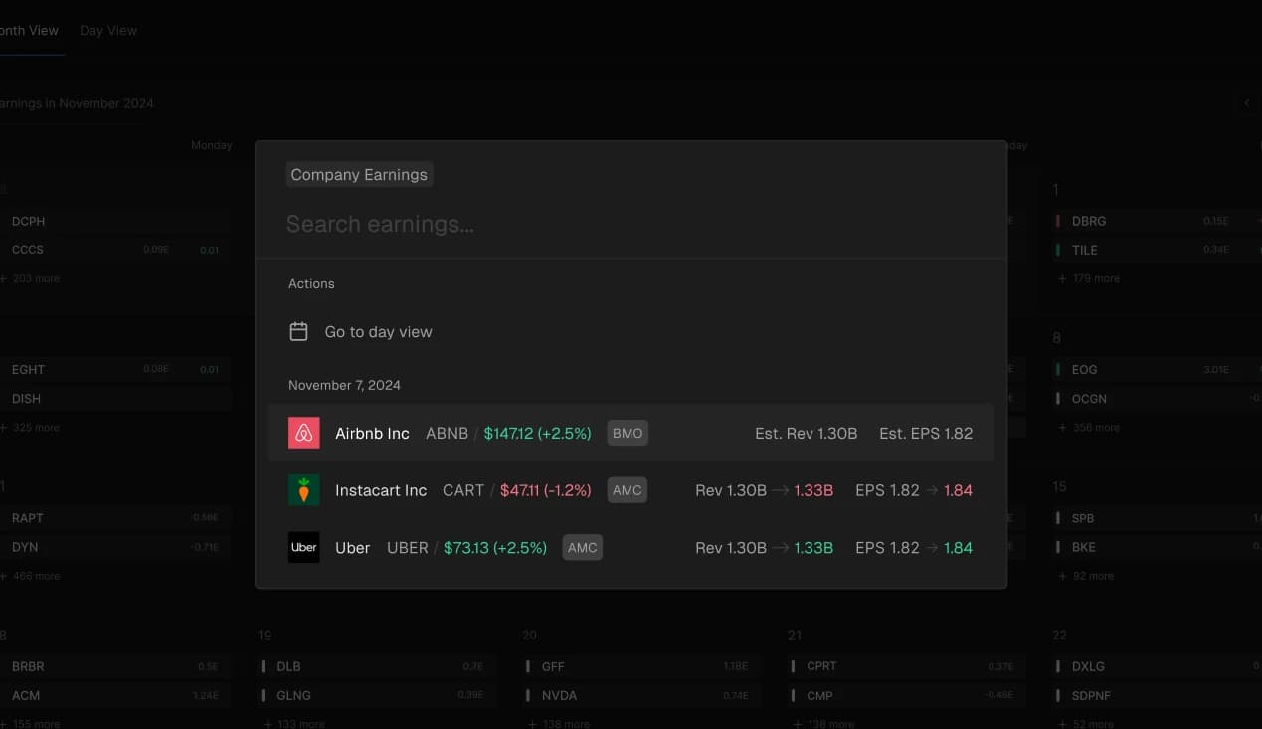Select CMP in the calendar
The width and height of the screenshot is (1262, 729).
pos(906,695)
